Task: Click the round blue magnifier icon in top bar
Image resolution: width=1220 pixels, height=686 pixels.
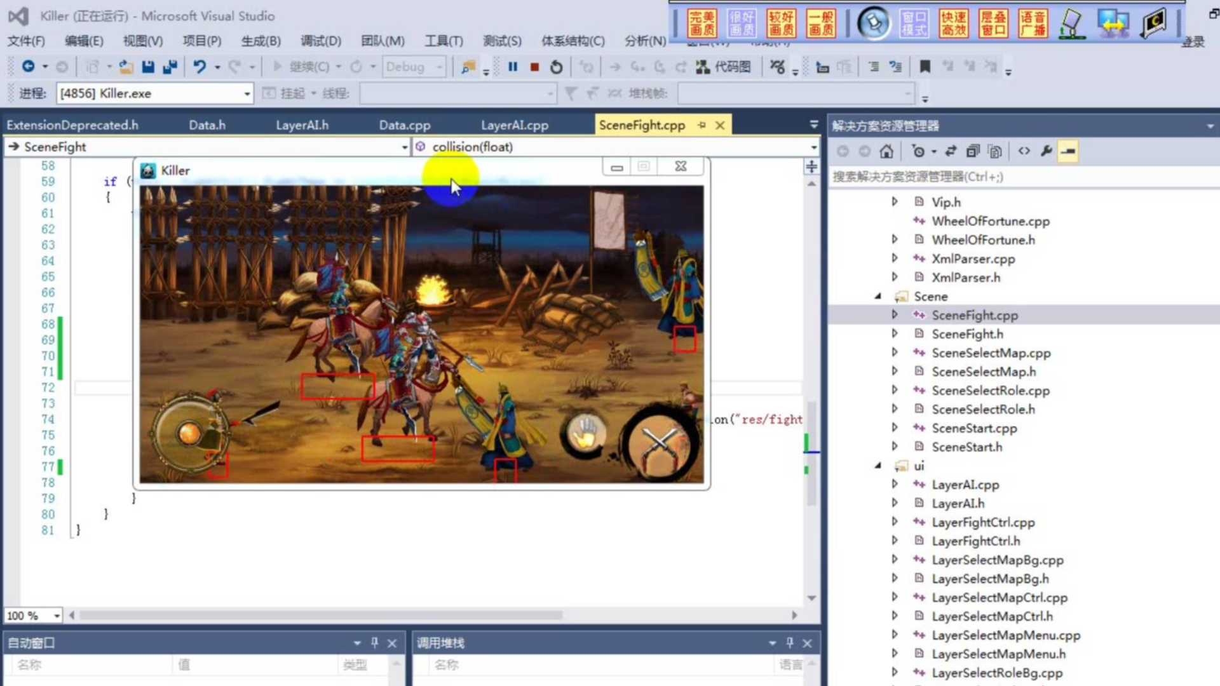Action: coord(874,24)
